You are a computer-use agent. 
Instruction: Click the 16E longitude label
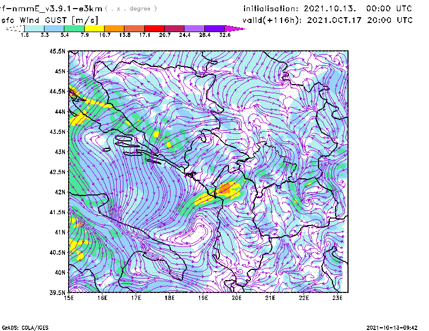(x=102, y=298)
